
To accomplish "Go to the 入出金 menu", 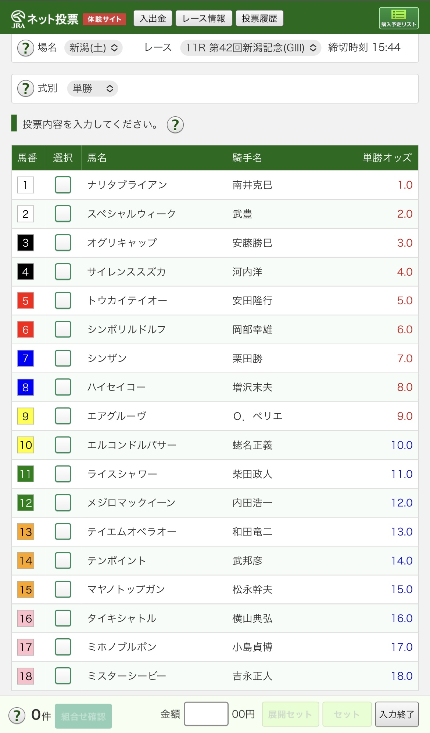I will (x=153, y=18).
